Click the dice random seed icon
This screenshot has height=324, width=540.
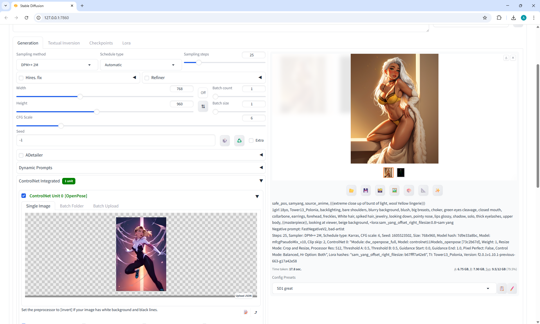coord(225,140)
